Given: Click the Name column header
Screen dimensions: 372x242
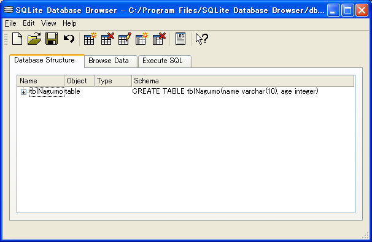Looking at the screenshot, I should (41, 81).
